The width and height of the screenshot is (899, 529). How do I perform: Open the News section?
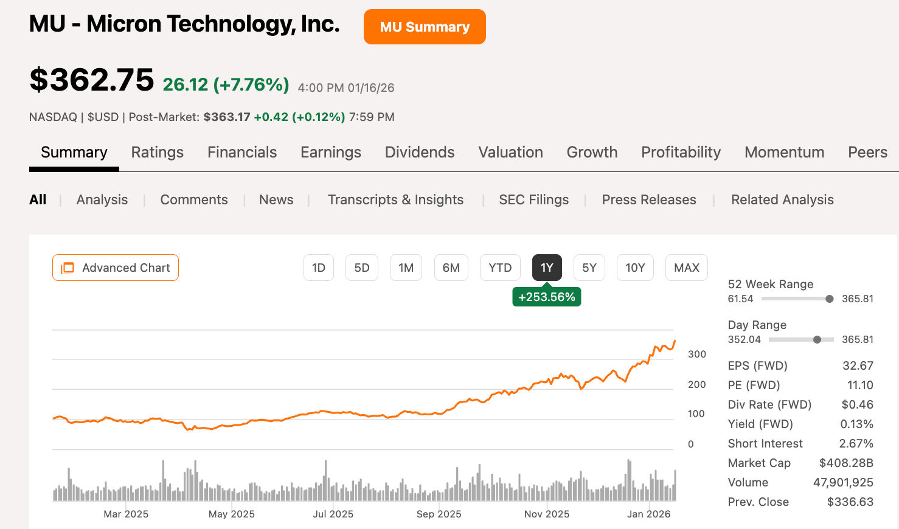point(276,199)
